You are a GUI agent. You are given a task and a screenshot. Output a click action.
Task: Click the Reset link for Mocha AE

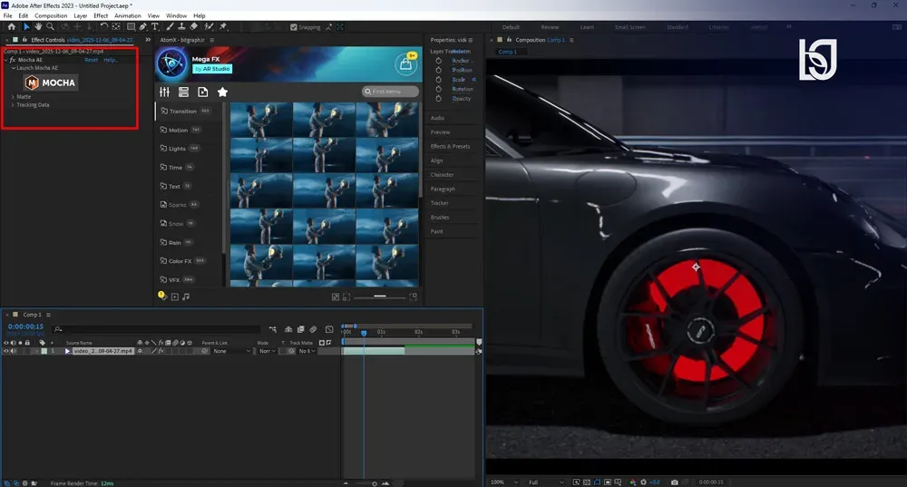point(92,60)
